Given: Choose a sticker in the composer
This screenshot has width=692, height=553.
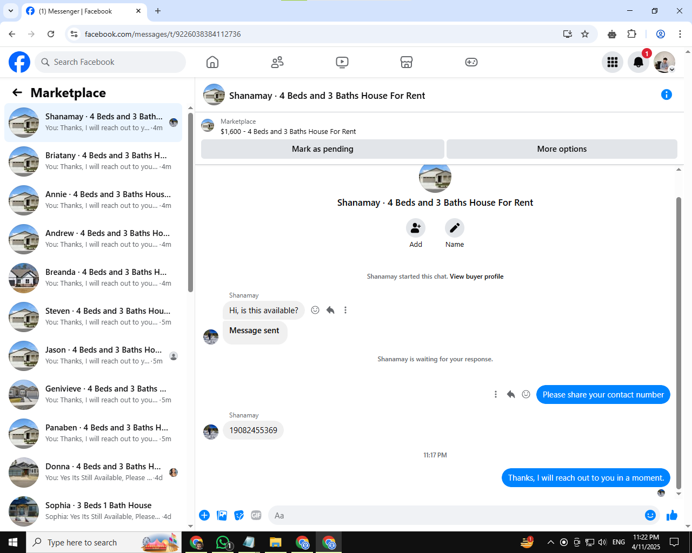Looking at the screenshot, I should click(x=239, y=515).
